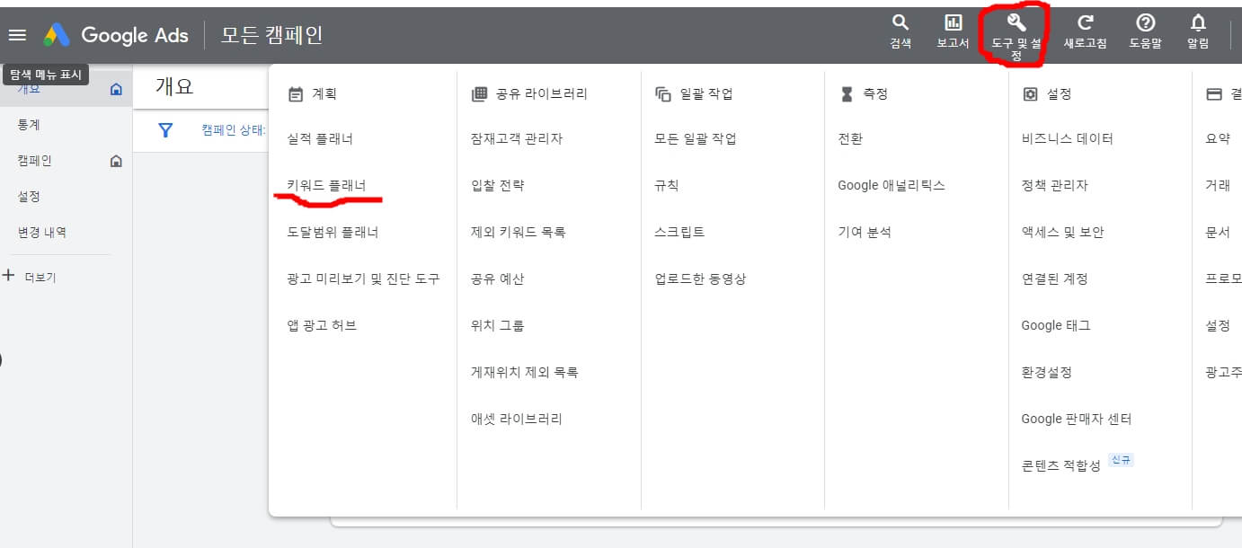Open 스크립트
The height and width of the screenshot is (548, 1242).
point(679,233)
